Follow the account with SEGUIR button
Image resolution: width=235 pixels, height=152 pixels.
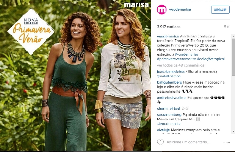220,10
